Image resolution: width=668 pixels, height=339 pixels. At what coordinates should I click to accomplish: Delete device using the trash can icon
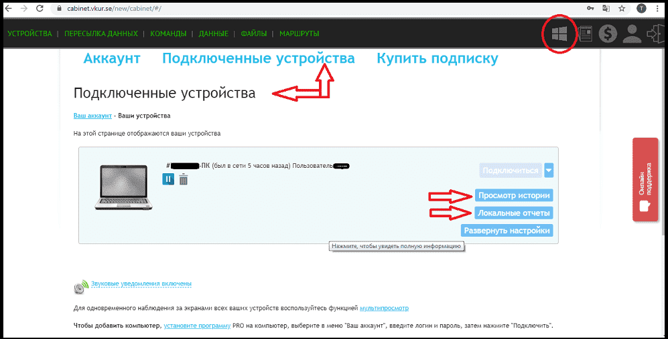coord(184,179)
